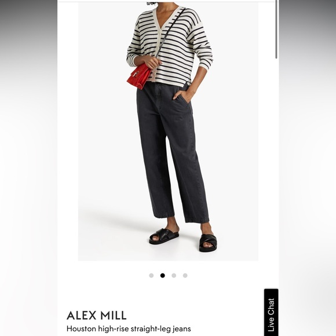
Task: Tap the striped cardigan in the product photo
Action: click(169, 46)
